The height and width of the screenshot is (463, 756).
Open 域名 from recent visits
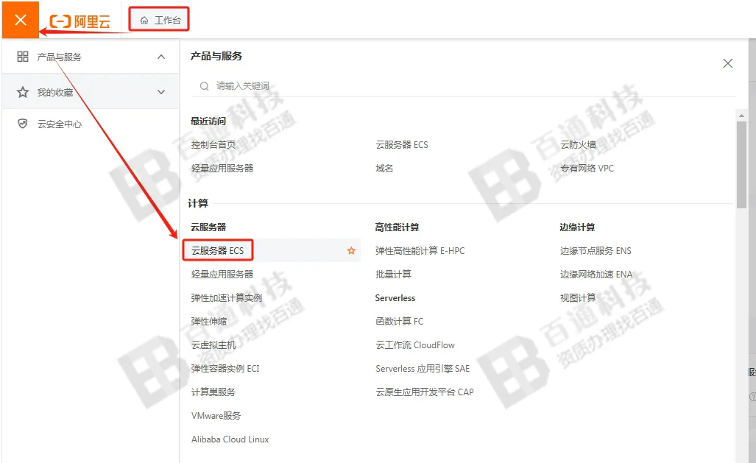pos(384,168)
